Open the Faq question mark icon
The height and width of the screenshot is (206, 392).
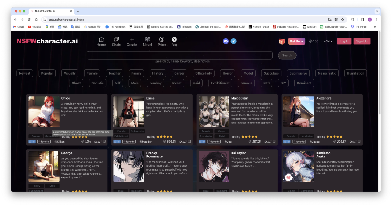tap(174, 39)
